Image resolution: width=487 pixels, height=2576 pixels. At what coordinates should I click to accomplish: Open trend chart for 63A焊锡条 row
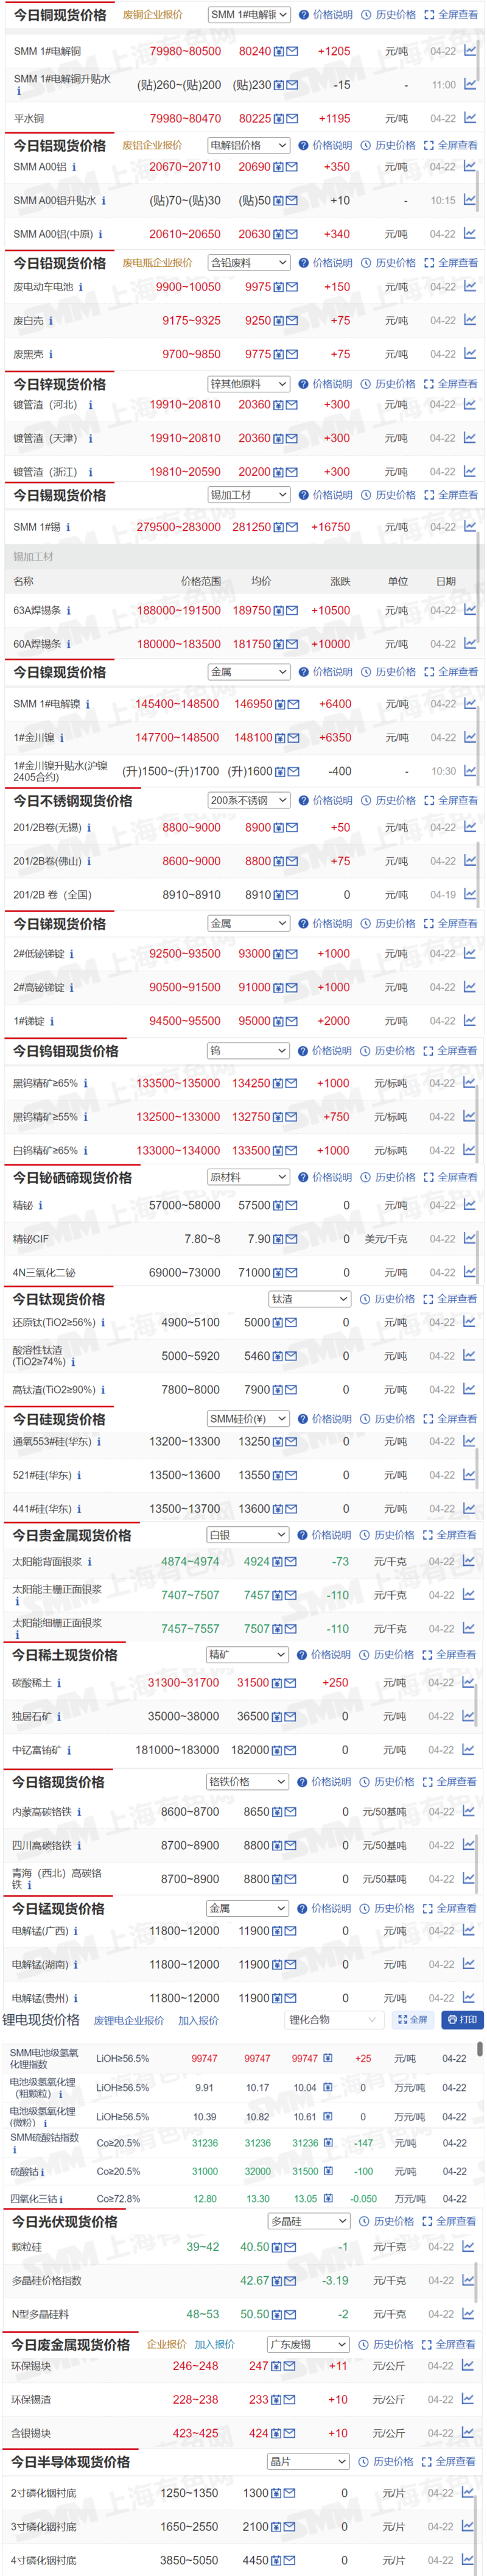(x=470, y=610)
